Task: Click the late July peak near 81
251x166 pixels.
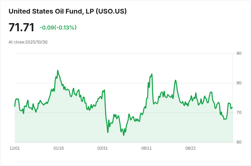Action: tap(175, 80)
